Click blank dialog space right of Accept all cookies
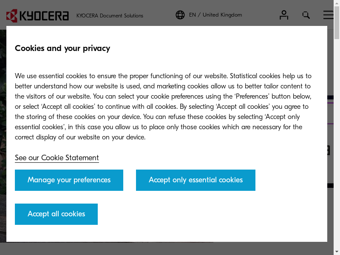340x255 pixels. coord(212,214)
